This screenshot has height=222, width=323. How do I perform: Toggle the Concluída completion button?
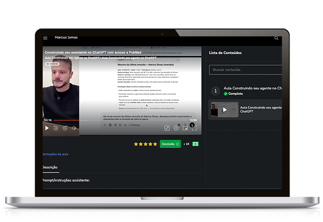170,144
